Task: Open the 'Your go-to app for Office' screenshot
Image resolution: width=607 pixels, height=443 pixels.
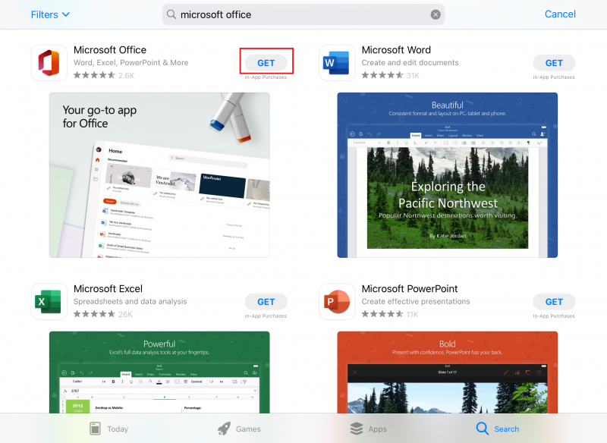Action: pyautogui.click(x=159, y=175)
